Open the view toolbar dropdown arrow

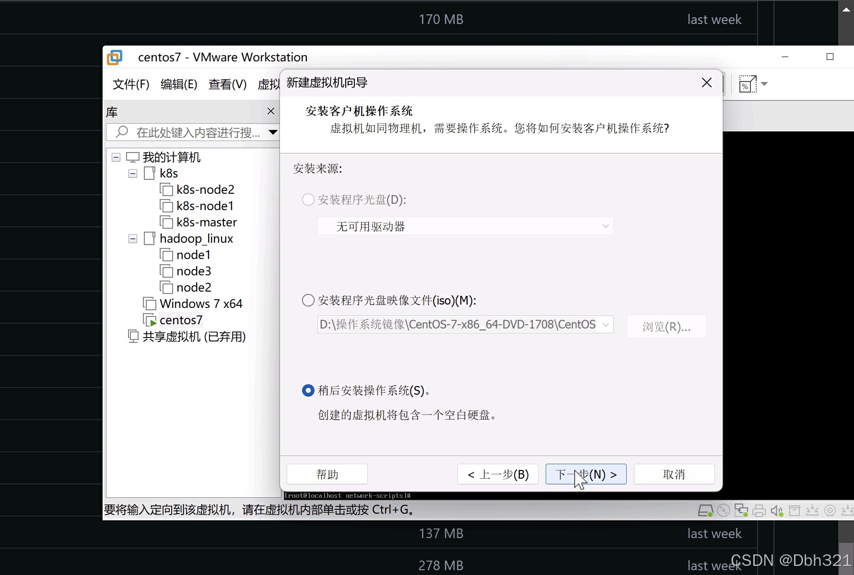point(764,84)
